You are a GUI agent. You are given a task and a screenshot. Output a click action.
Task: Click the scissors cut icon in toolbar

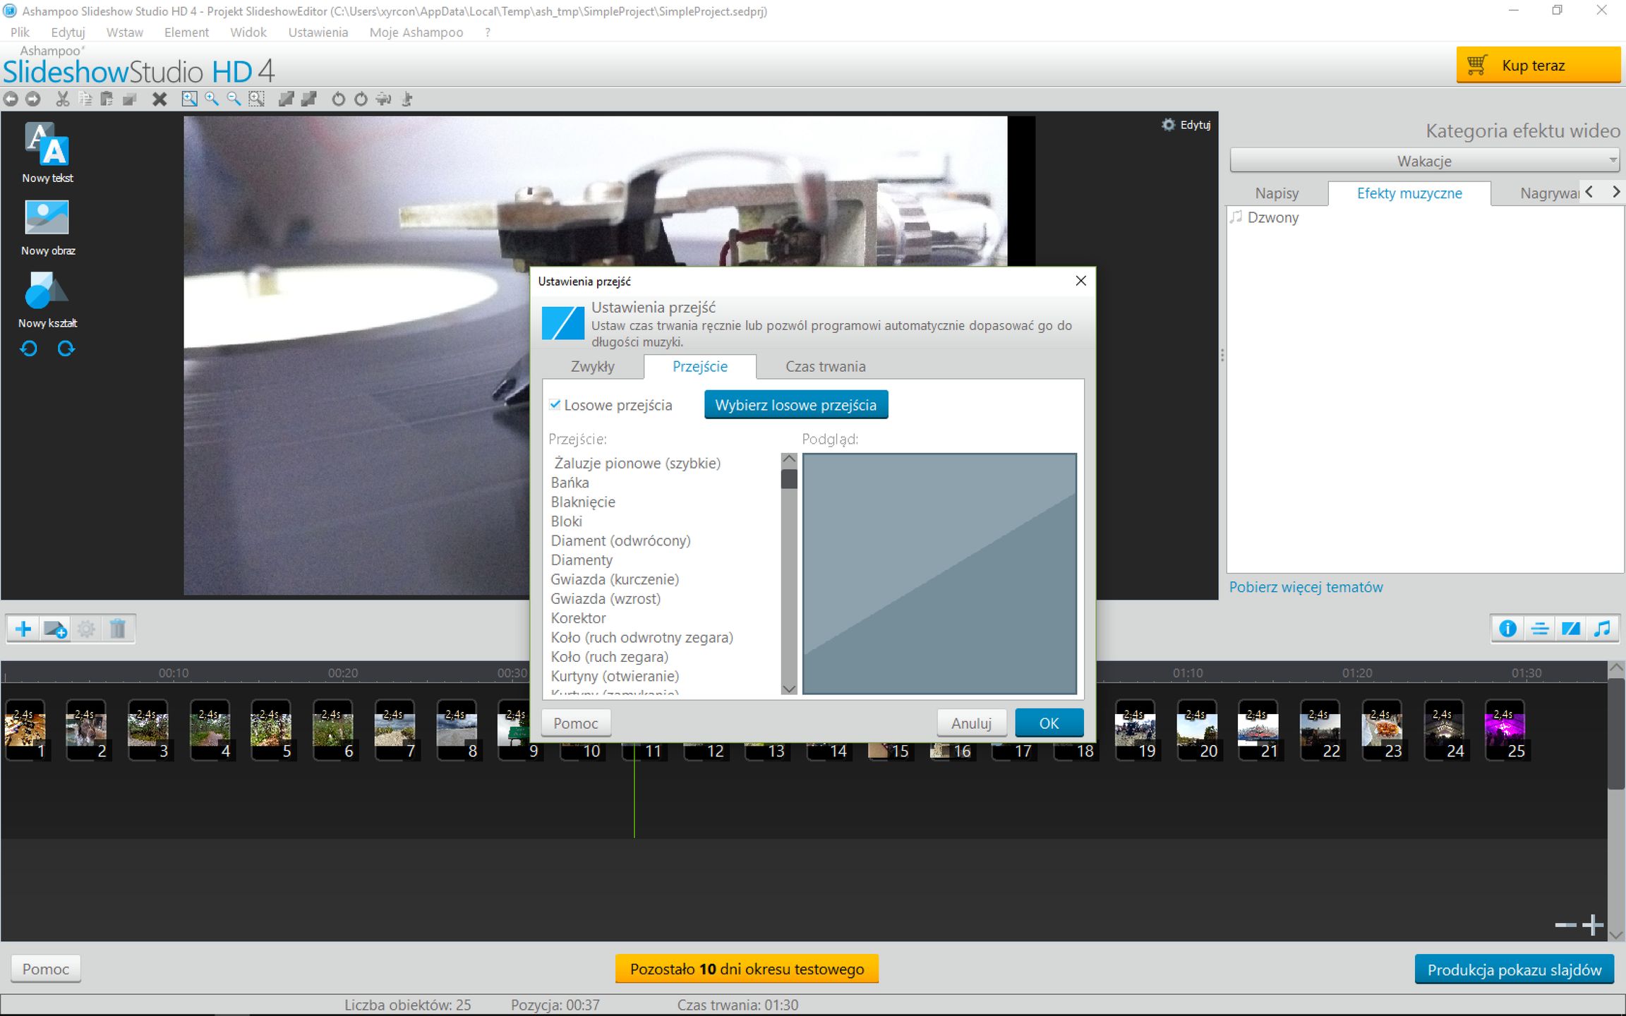coord(62,99)
